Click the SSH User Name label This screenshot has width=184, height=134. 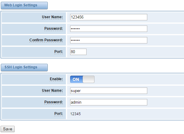(x=52, y=91)
